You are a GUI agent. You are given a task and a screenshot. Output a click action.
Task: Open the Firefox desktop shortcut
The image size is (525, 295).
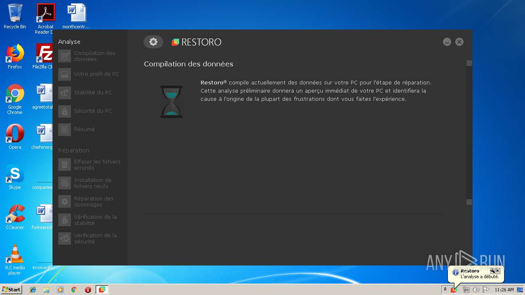click(15, 57)
